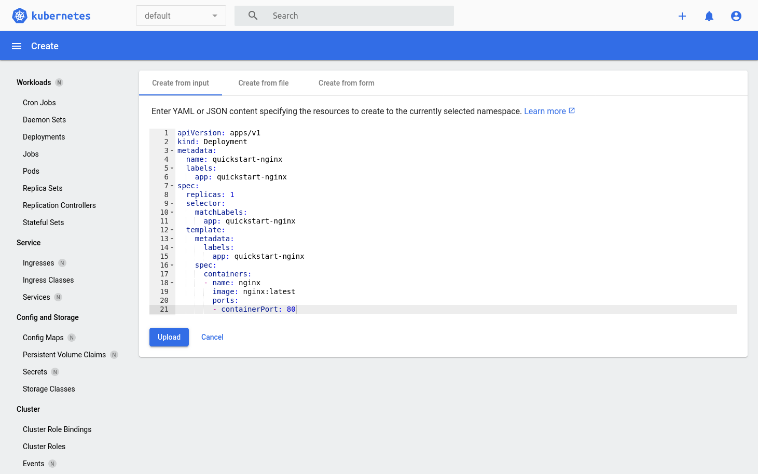This screenshot has height=474, width=758.
Task: Switch to the Create from file tab
Action: coord(263,83)
